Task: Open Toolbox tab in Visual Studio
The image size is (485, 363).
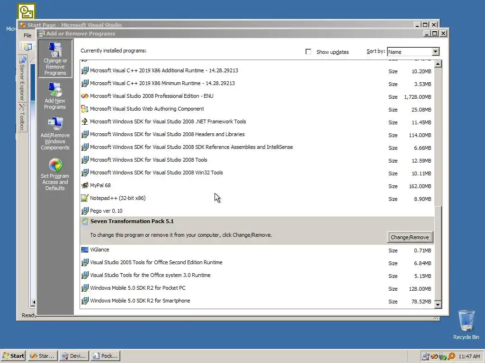Action: (22, 117)
